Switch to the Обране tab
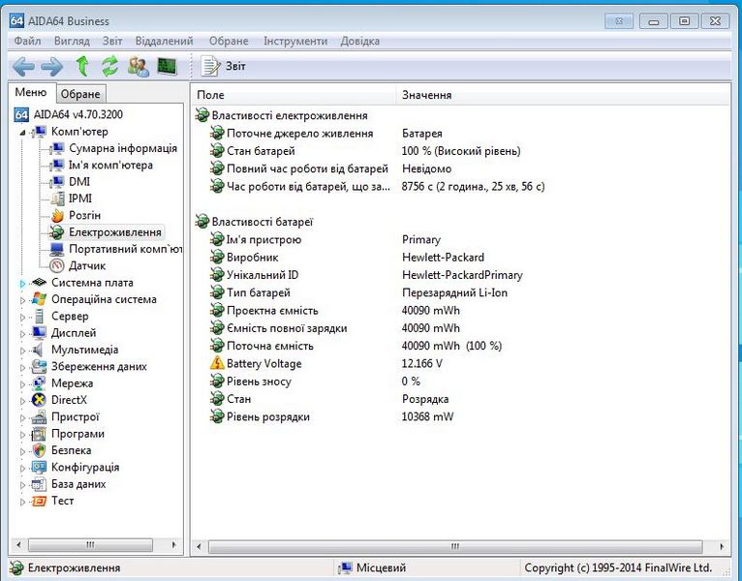 click(79, 94)
